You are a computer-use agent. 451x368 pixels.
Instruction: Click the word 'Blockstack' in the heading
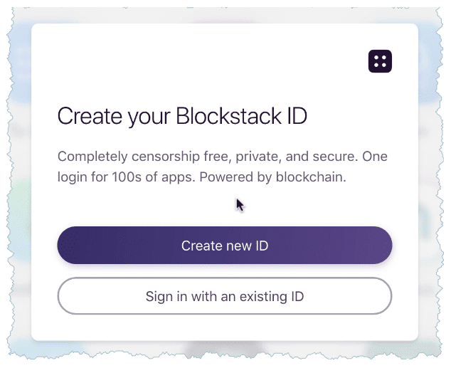point(228,116)
